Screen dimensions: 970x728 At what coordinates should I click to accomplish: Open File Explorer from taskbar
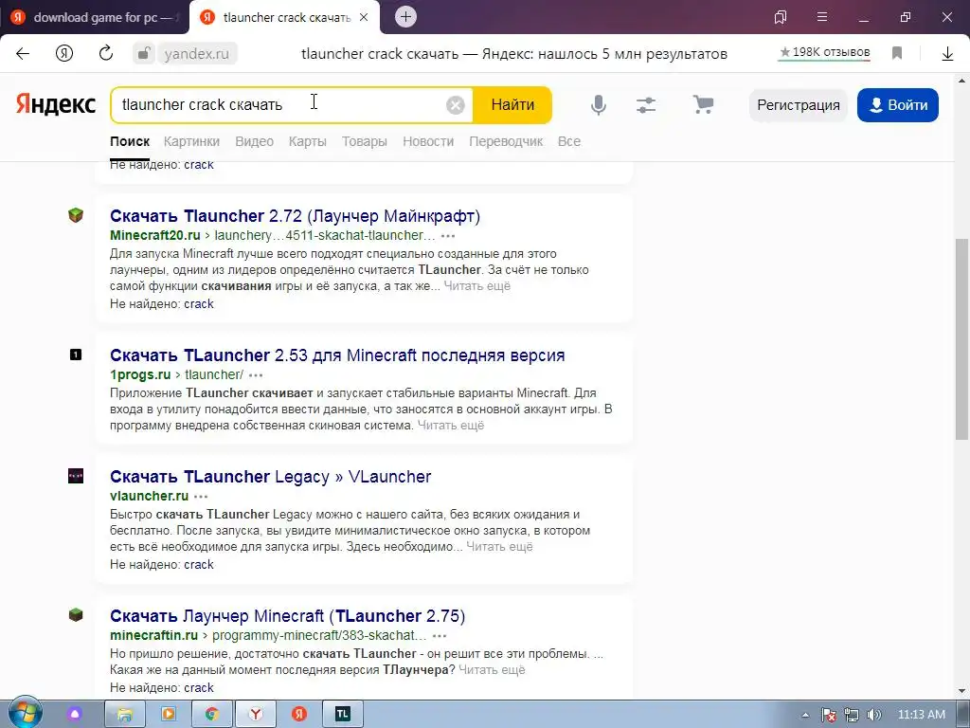[124, 715]
